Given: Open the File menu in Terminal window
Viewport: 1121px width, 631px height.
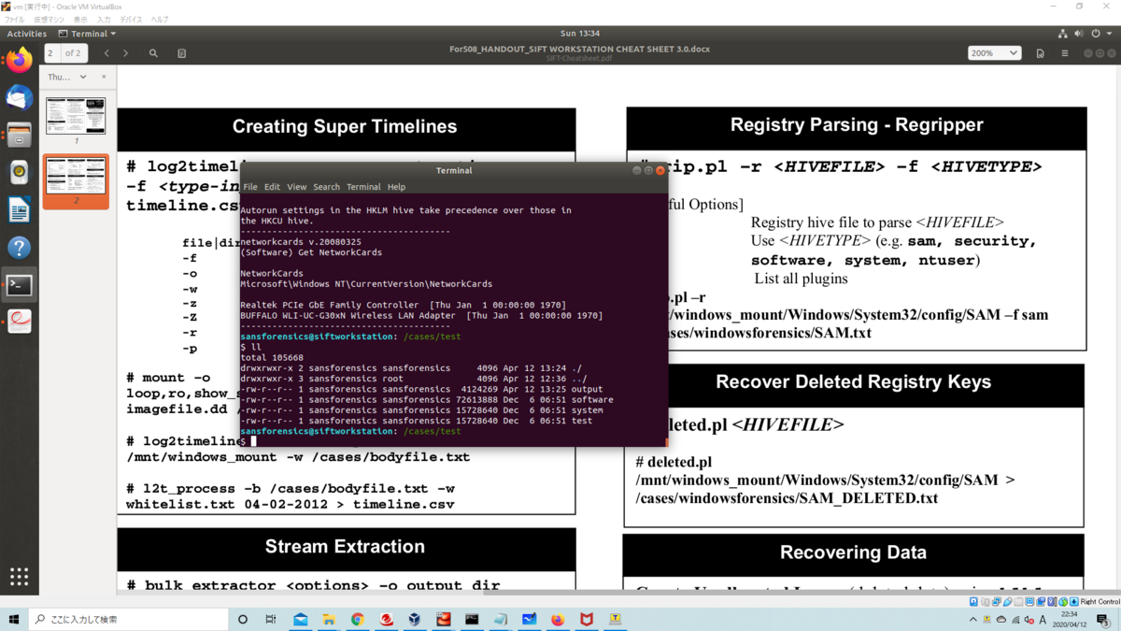Looking at the screenshot, I should coord(250,187).
